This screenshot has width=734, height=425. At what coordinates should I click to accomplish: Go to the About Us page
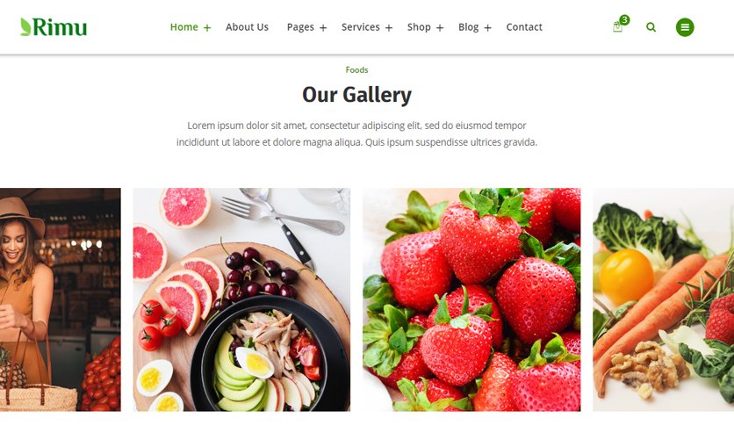[x=247, y=27]
